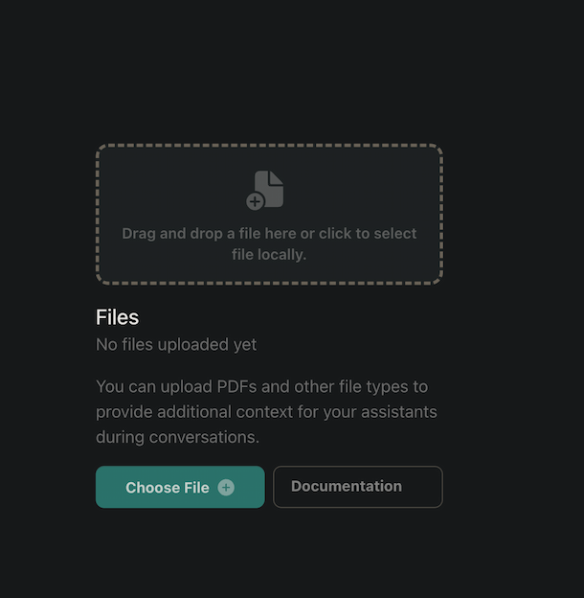
Task: Click the plus circle icon beside Choose File
Action: (226, 487)
